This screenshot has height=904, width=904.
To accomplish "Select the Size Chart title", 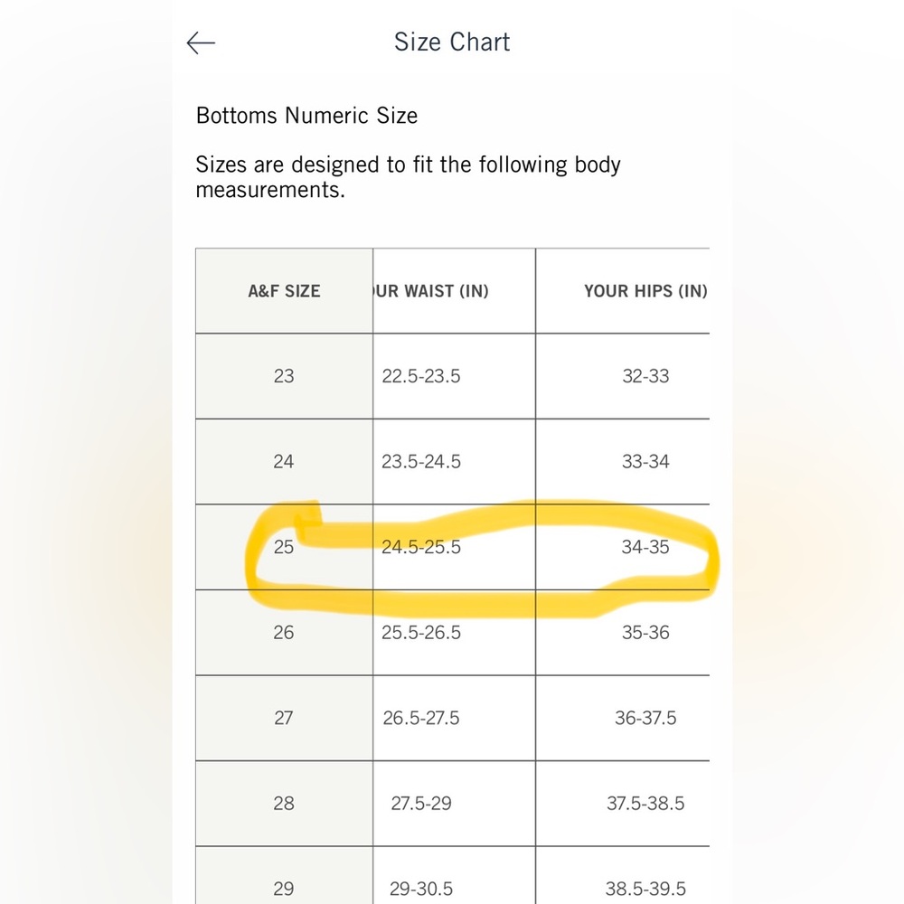I will tap(452, 42).
